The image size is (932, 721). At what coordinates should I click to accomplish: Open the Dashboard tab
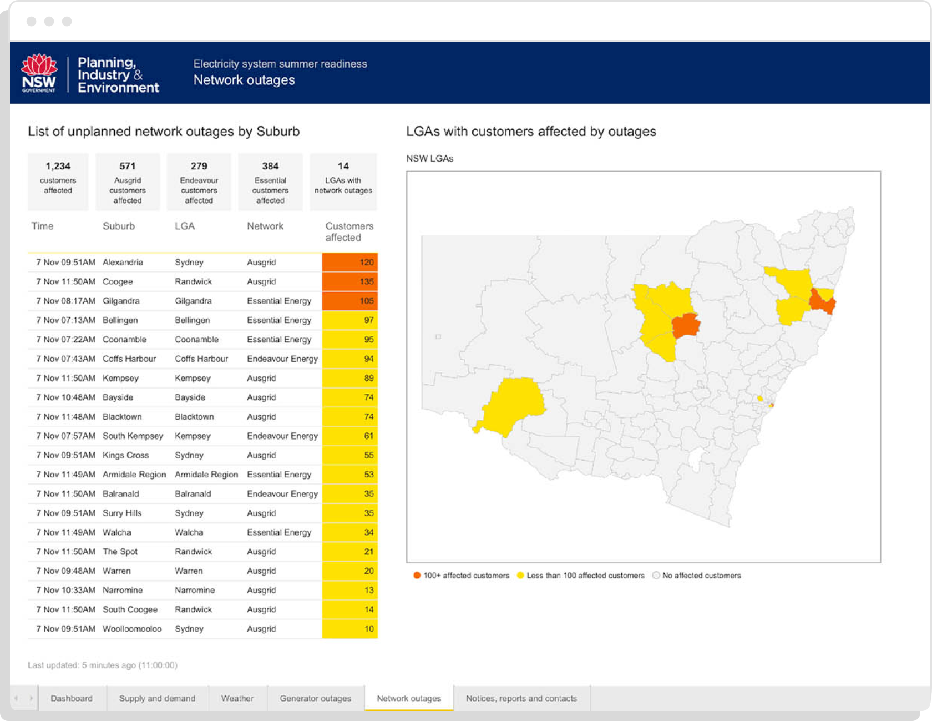point(72,698)
